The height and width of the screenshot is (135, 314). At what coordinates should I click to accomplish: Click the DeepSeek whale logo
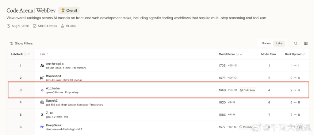42,127
